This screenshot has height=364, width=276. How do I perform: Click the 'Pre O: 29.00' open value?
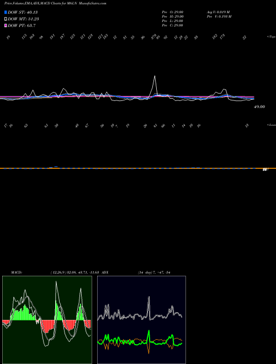click(x=173, y=12)
